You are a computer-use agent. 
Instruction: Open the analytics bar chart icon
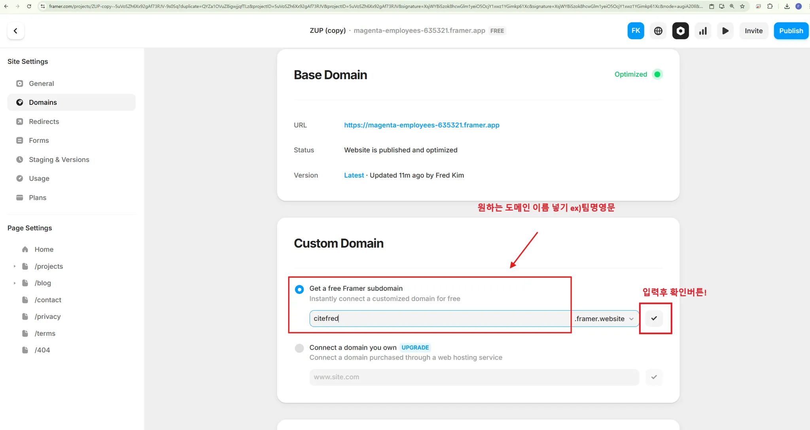[x=703, y=31]
